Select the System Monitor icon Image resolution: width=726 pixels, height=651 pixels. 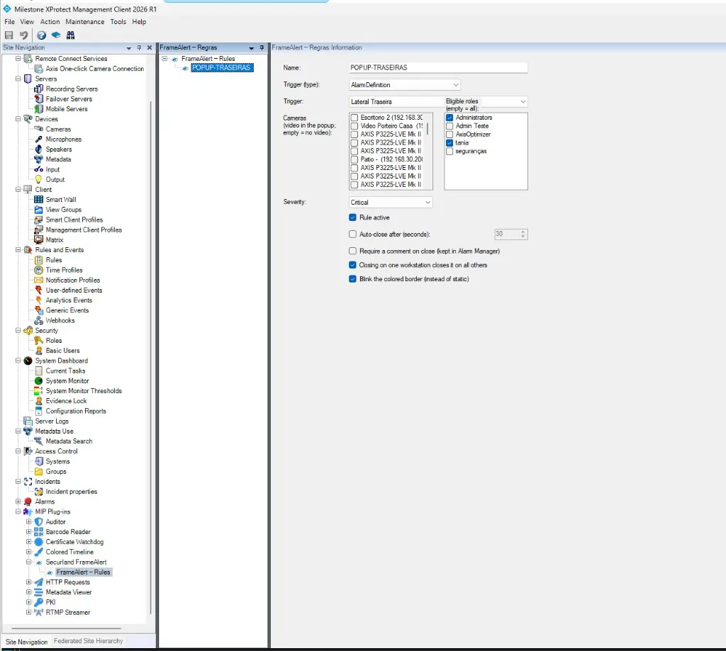point(39,381)
